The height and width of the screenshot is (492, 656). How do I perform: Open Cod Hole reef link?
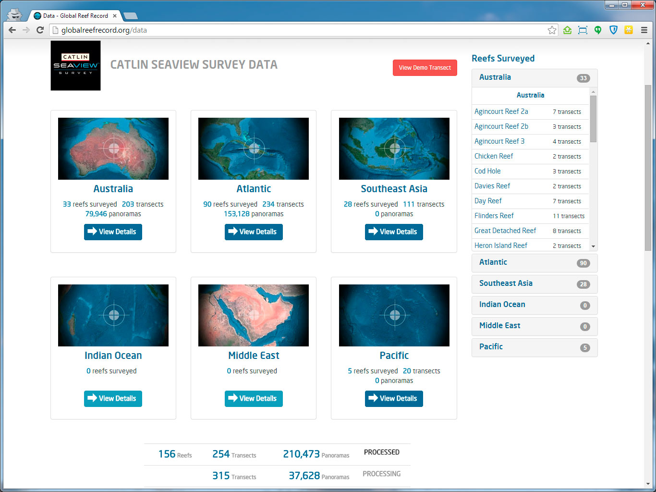coord(487,171)
